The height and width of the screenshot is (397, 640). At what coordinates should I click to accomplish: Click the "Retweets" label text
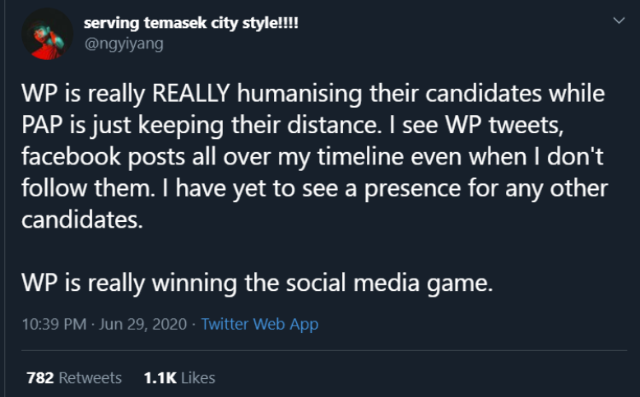pos(90,378)
